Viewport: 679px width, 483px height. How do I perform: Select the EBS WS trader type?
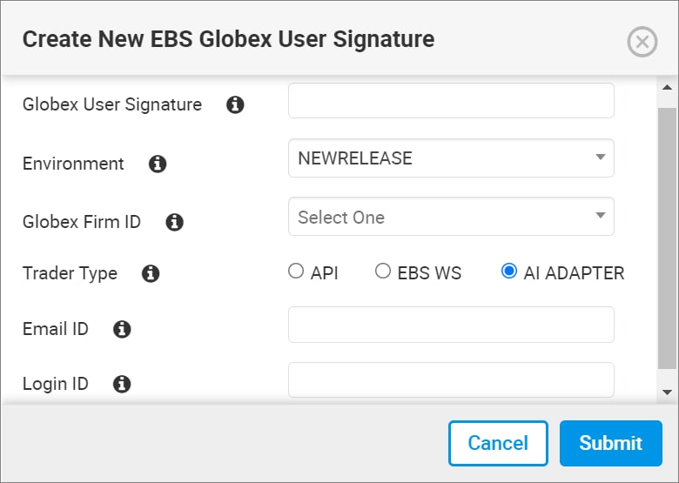[x=383, y=272]
